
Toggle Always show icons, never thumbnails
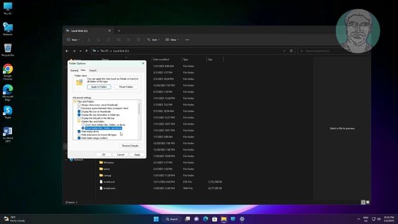click(79, 105)
